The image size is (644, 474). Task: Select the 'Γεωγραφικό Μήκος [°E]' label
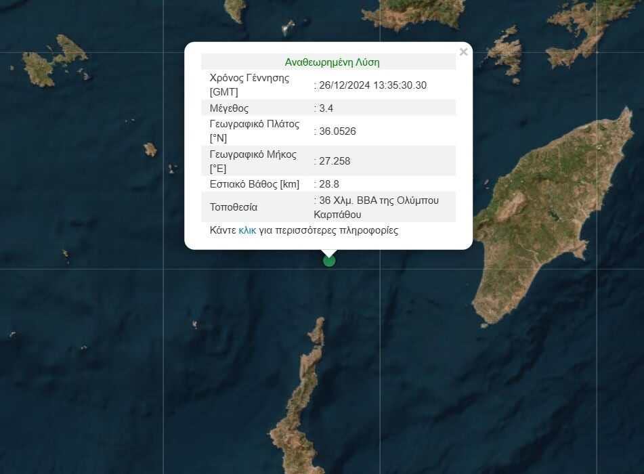click(x=253, y=161)
